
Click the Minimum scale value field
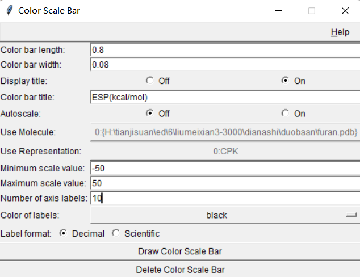(224, 169)
